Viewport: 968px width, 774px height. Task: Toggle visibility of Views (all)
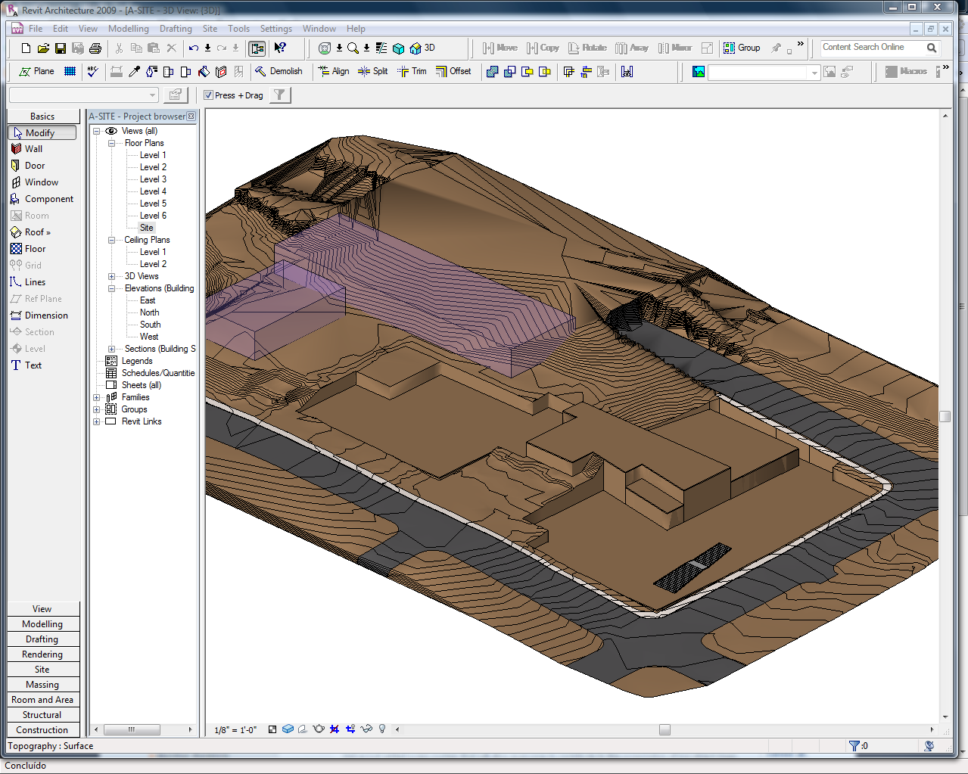(x=111, y=130)
